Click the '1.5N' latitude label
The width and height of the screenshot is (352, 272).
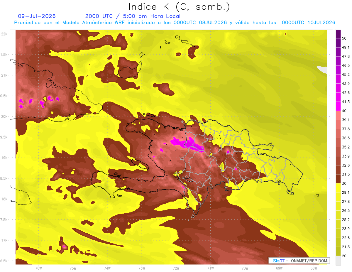[4, 55]
